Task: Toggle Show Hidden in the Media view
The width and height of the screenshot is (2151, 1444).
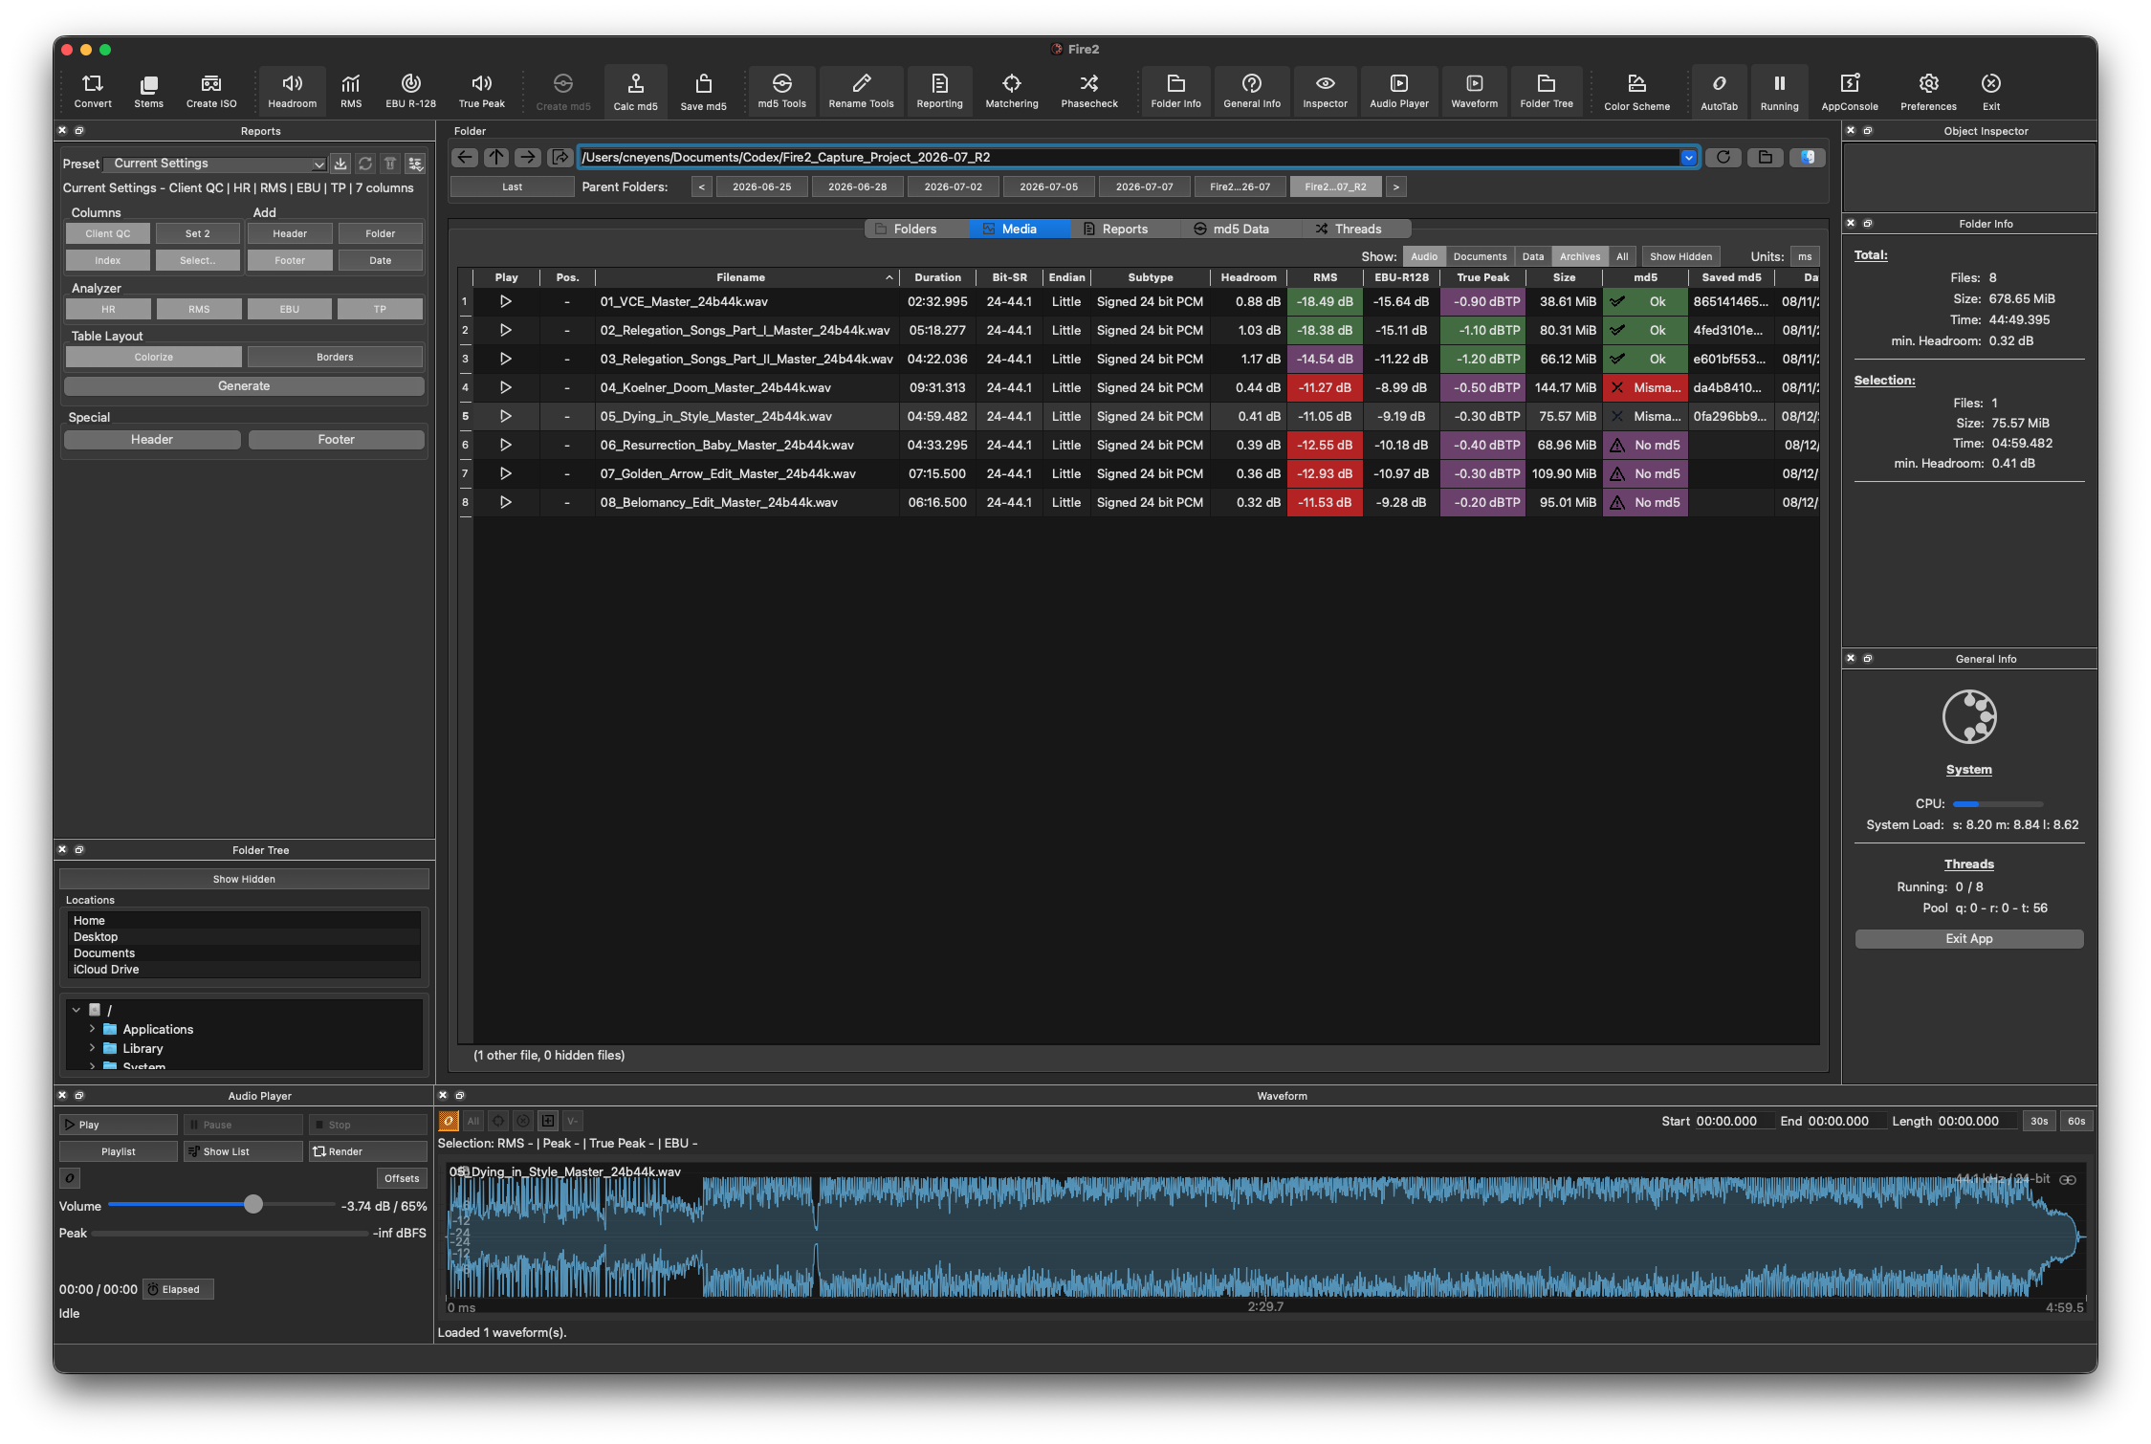Action: click(1680, 256)
